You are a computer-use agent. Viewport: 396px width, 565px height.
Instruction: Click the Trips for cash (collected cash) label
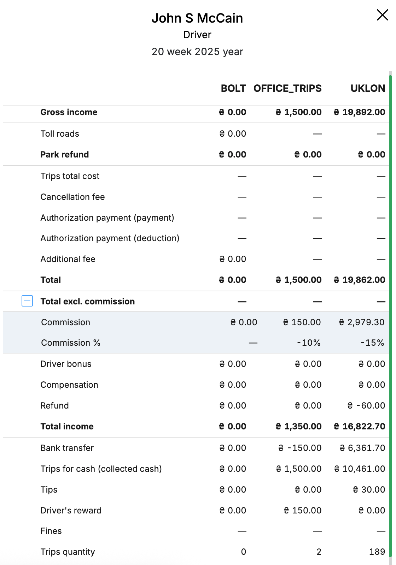click(101, 469)
